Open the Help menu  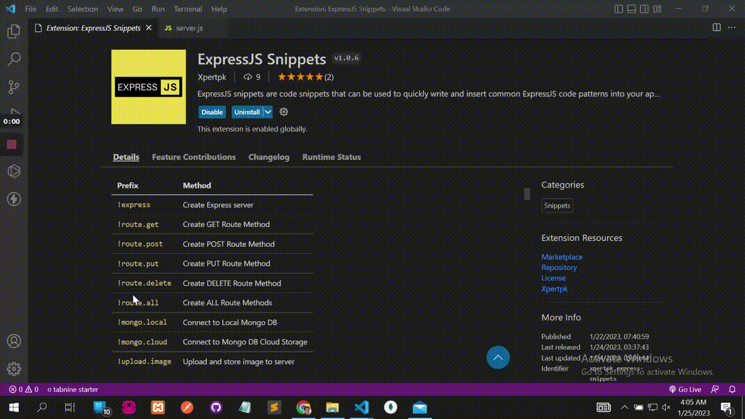[x=219, y=9]
